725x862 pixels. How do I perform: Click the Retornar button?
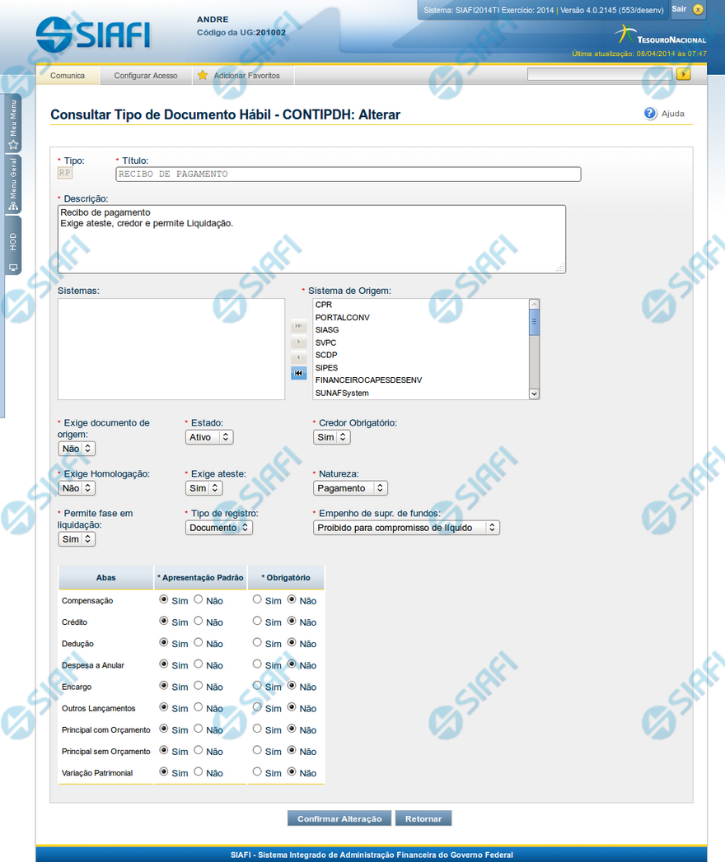tap(423, 818)
